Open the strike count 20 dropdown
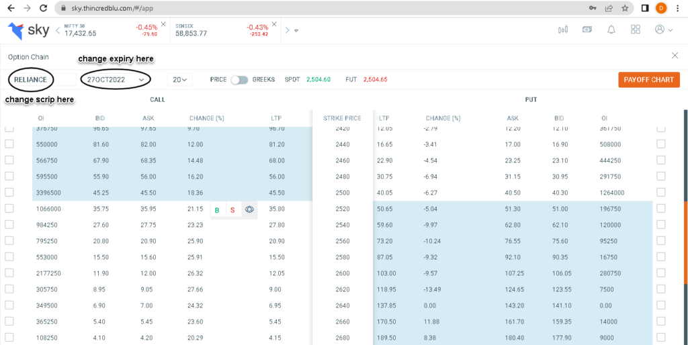 point(180,79)
